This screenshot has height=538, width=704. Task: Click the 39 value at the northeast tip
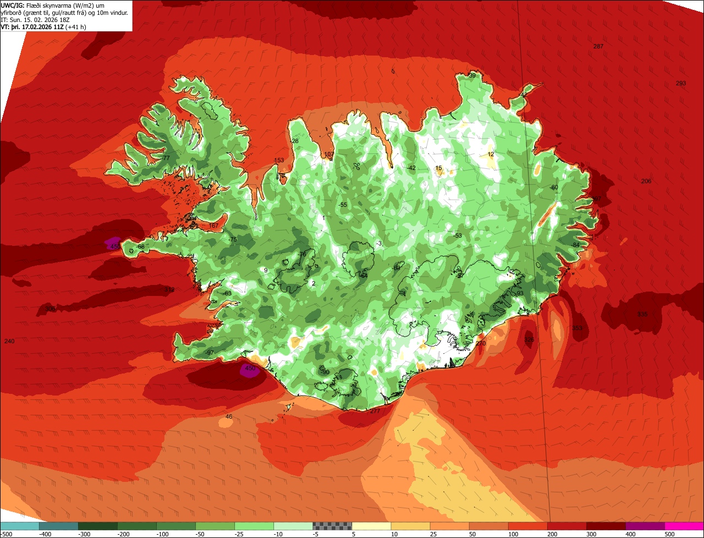click(x=472, y=75)
